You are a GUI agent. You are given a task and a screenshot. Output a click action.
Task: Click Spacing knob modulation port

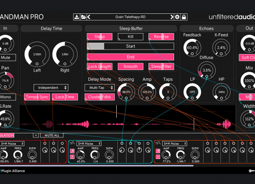pos(126,98)
